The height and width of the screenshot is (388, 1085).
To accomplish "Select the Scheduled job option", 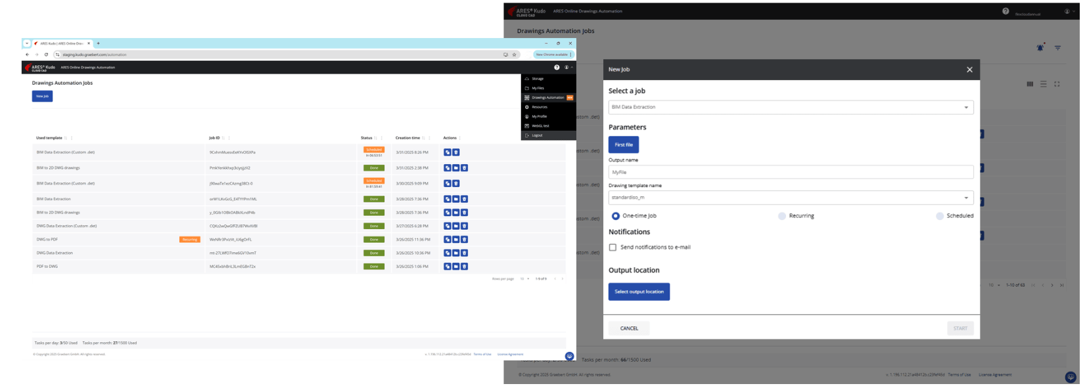I will click(940, 215).
